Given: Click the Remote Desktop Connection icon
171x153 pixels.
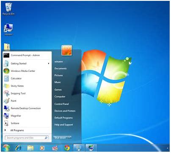Looking at the screenshot, I should (6, 108).
